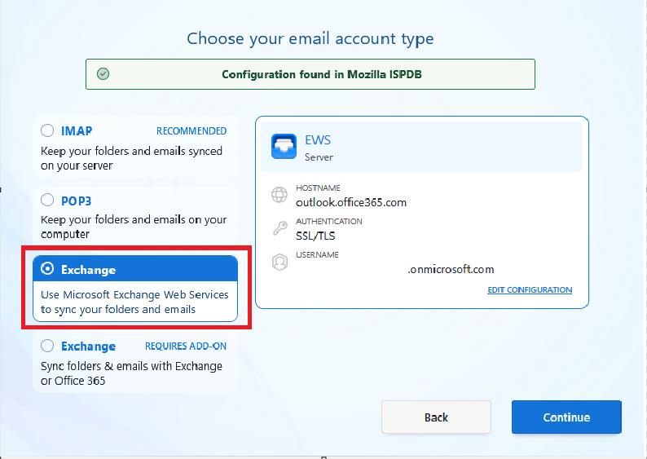This screenshot has width=647, height=459.
Task: Select the POP3 radio button
Action: click(47, 201)
